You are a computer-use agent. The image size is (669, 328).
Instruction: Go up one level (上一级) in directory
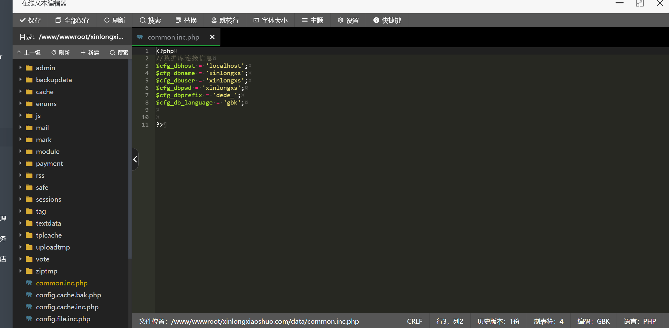pyautogui.click(x=29, y=52)
